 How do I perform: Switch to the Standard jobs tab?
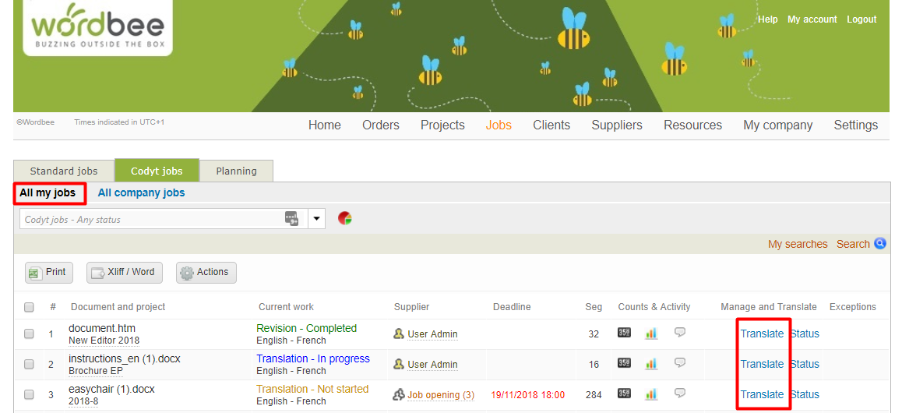click(64, 171)
